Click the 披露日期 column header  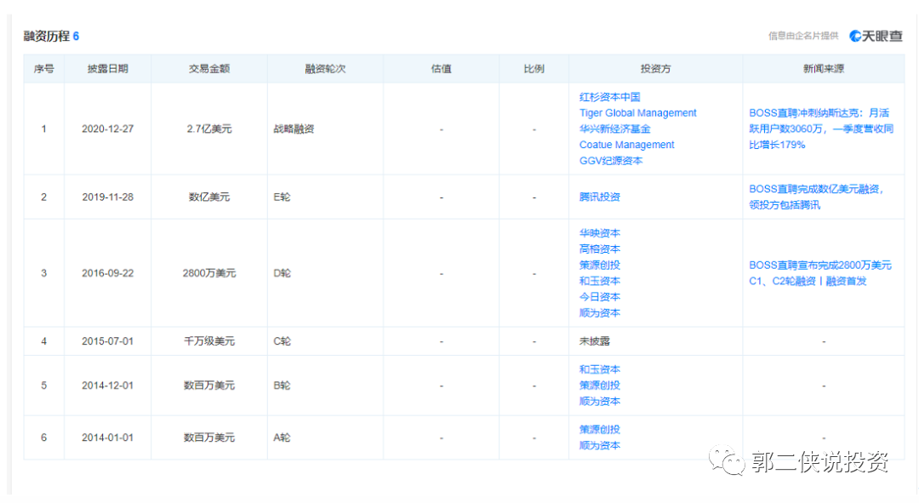[108, 69]
